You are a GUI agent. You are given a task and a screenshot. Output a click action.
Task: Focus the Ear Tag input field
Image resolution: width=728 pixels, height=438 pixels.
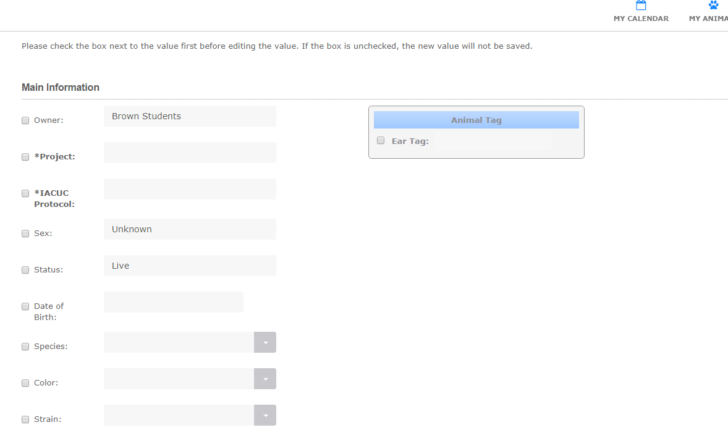coord(494,141)
